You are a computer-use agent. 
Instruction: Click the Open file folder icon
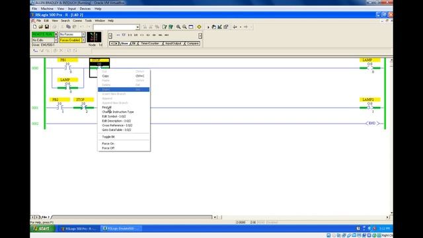[x=41, y=27]
